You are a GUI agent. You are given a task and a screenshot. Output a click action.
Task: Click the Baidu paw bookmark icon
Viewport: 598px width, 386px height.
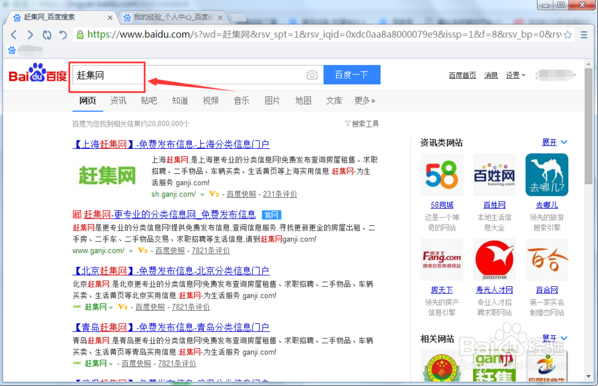(x=12, y=50)
